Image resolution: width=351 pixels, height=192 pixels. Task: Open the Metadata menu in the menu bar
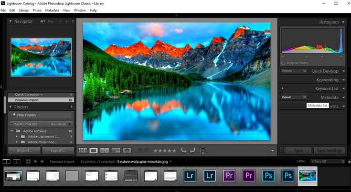[x=52, y=10]
